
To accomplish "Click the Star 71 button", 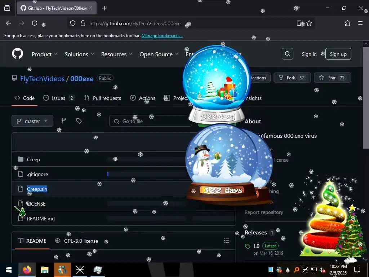I will pos(333,78).
